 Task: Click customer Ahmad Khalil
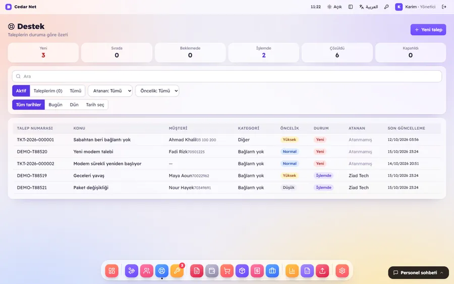pyautogui.click(x=183, y=139)
